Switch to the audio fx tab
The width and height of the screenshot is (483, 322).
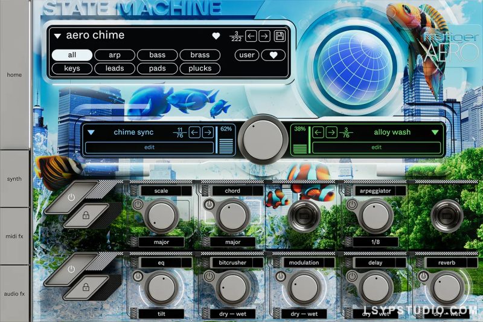click(x=14, y=294)
